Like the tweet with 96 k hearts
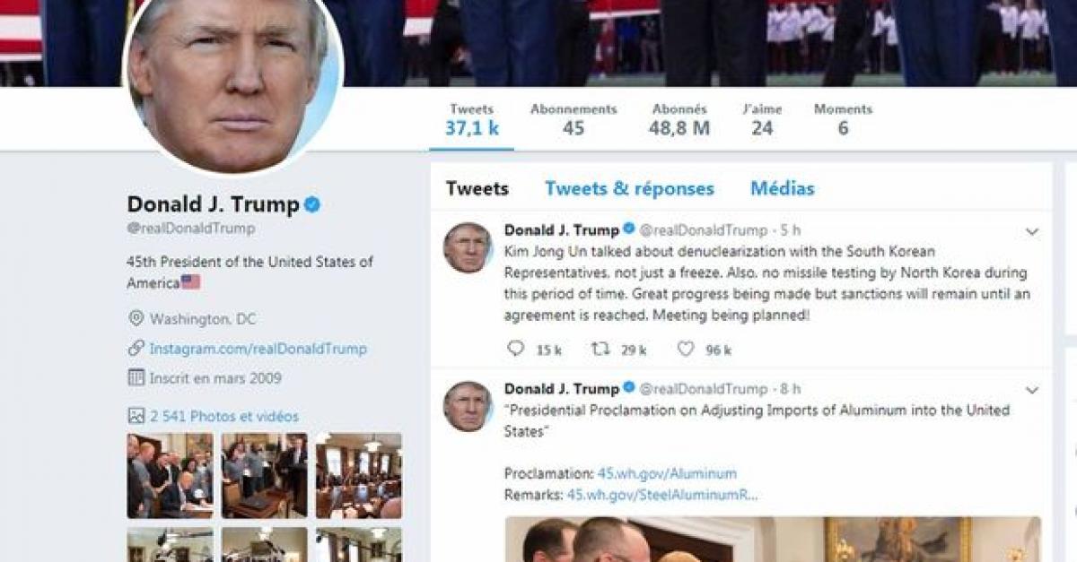Screen dimensions: 1077x562 click(685, 349)
